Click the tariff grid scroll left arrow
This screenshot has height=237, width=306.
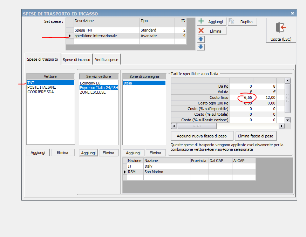coord(174,126)
